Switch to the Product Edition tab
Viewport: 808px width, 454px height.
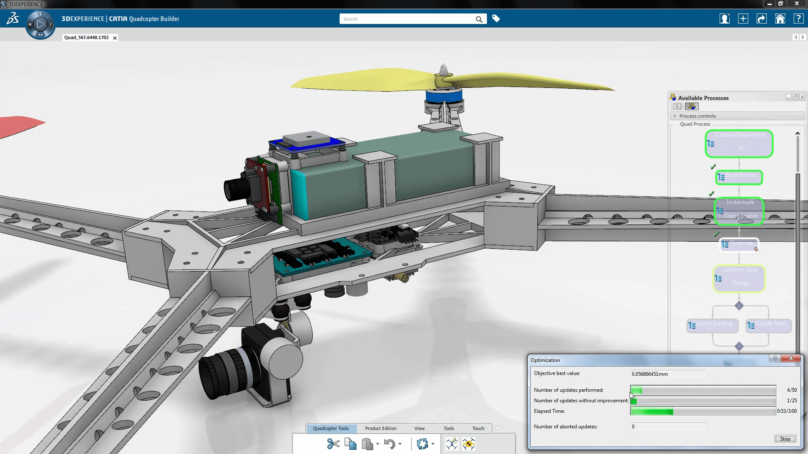tap(380, 428)
